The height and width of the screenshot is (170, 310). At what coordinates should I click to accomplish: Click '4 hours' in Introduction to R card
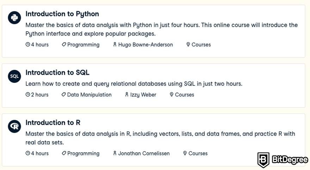(40, 153)
